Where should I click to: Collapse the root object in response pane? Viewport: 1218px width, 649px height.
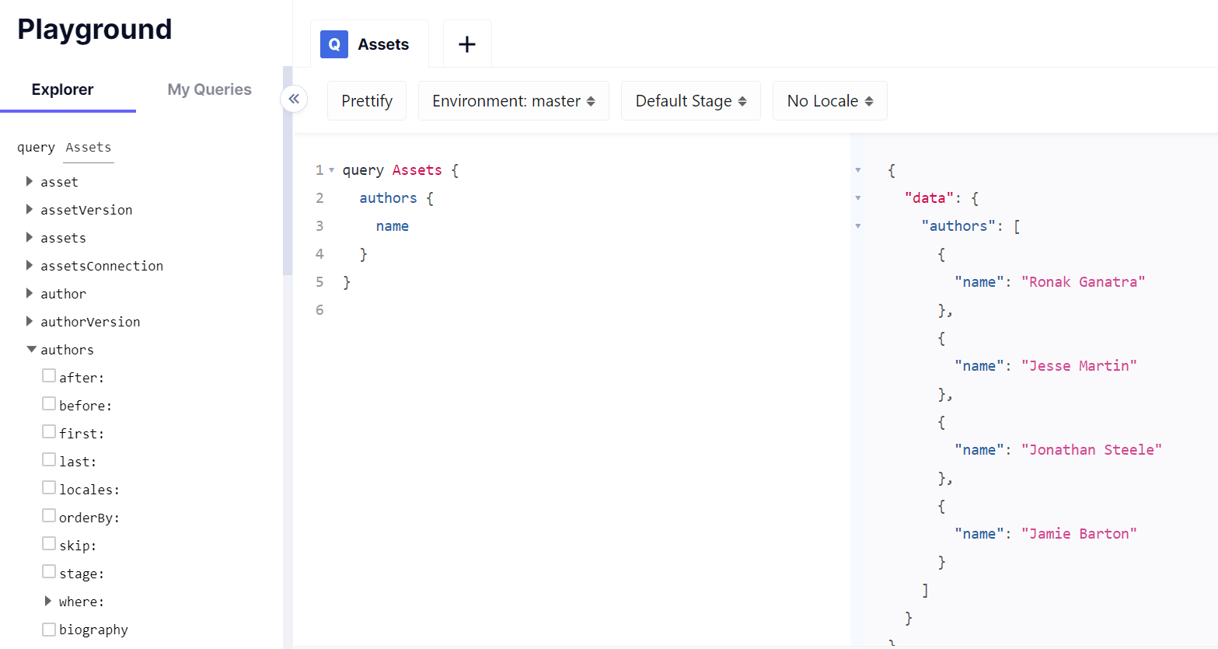[x=858, y=170]
